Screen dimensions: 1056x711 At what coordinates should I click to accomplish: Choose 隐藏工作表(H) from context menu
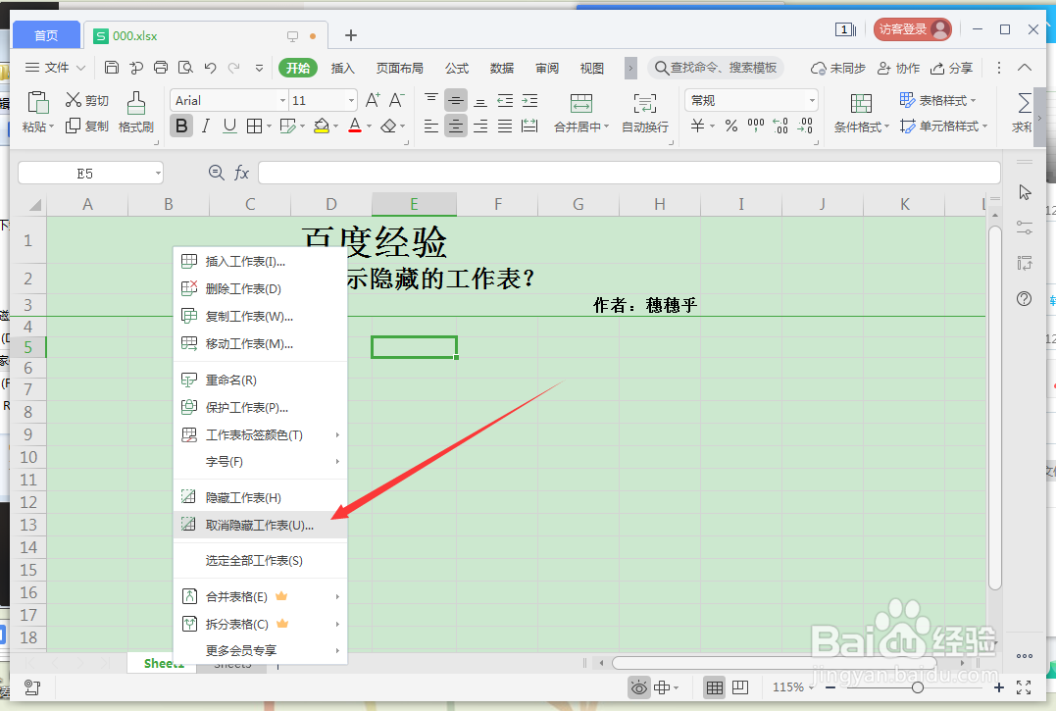click(260, 497)
